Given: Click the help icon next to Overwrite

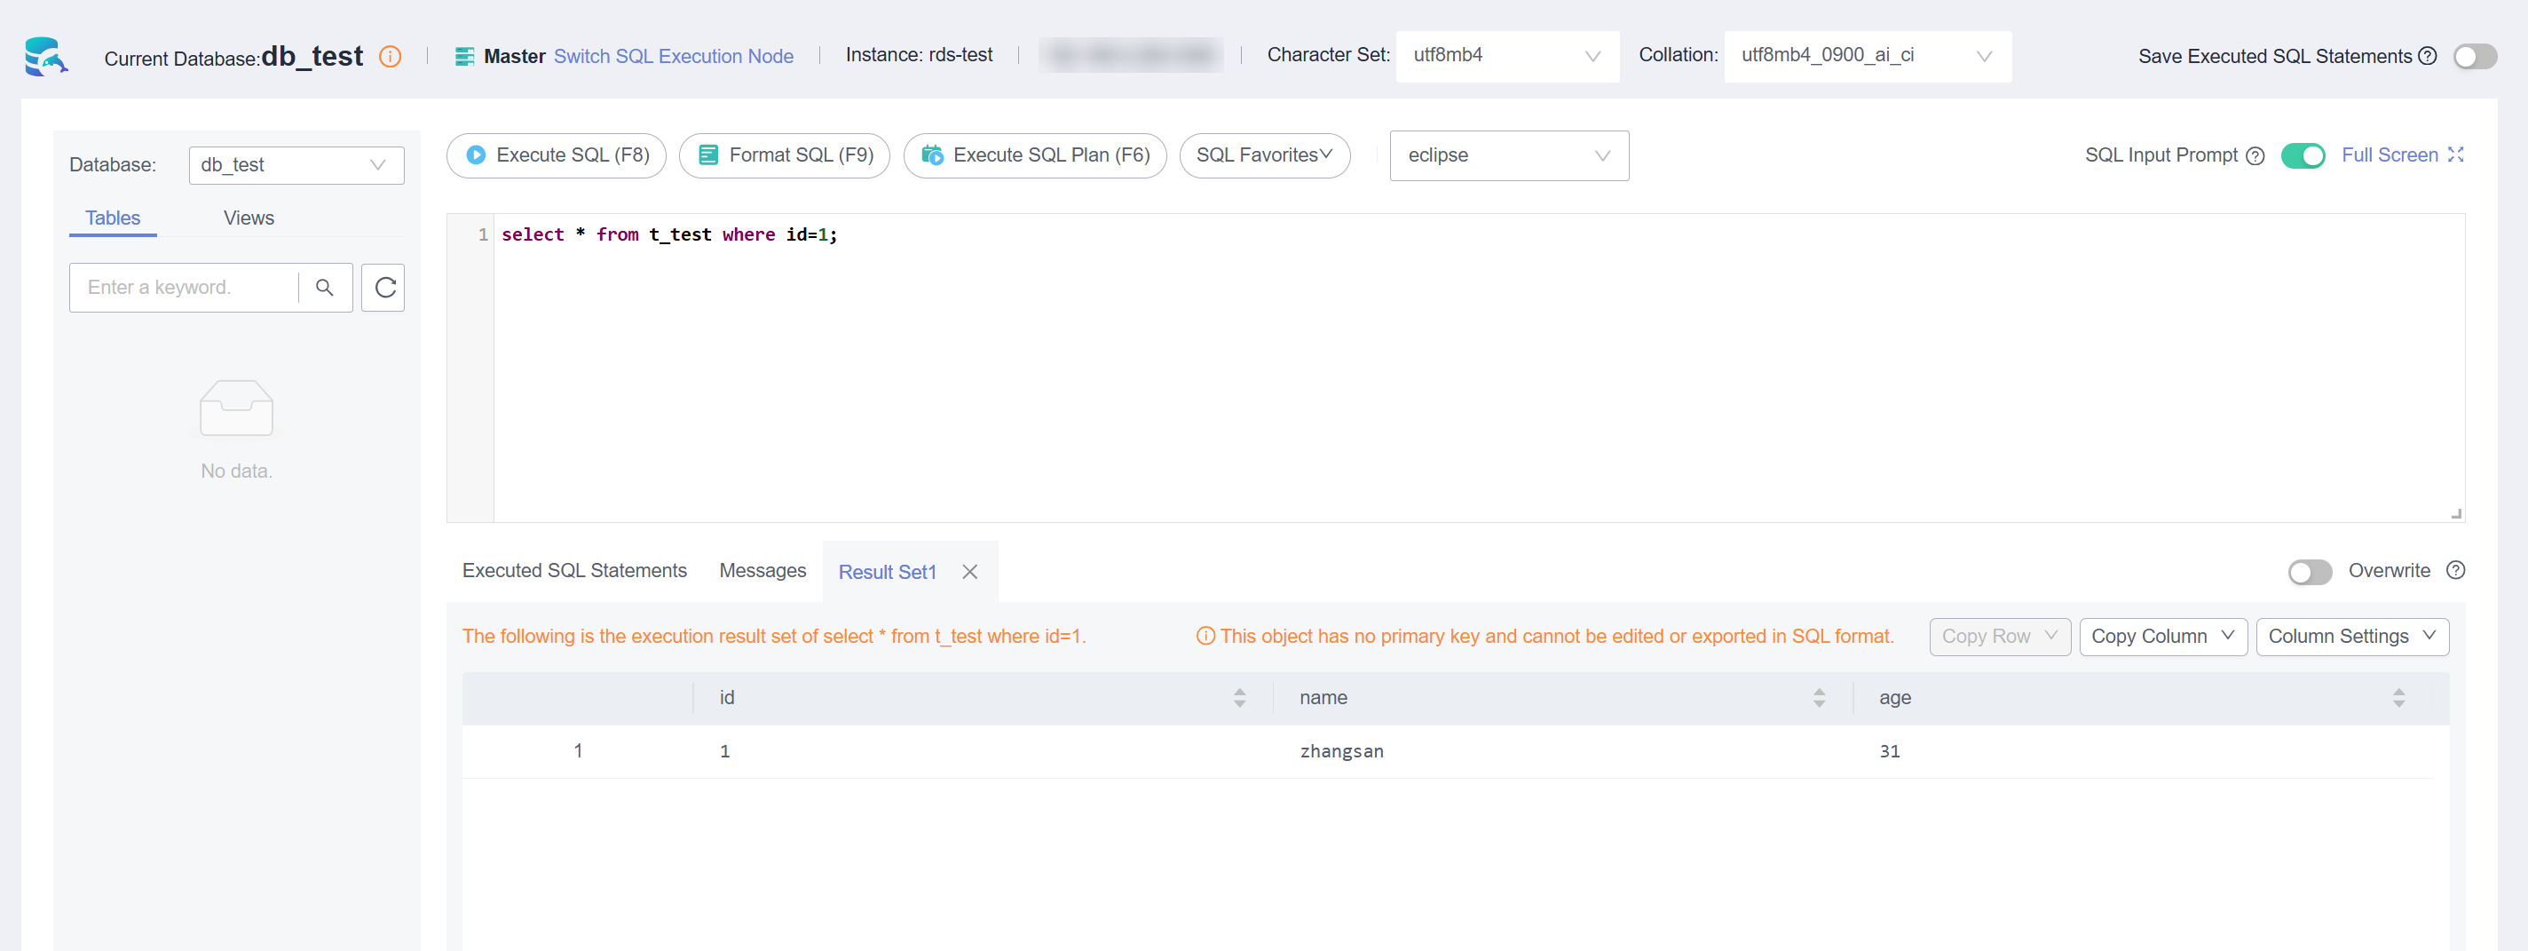Looking at the screenshot, I should pos(2455,570).
